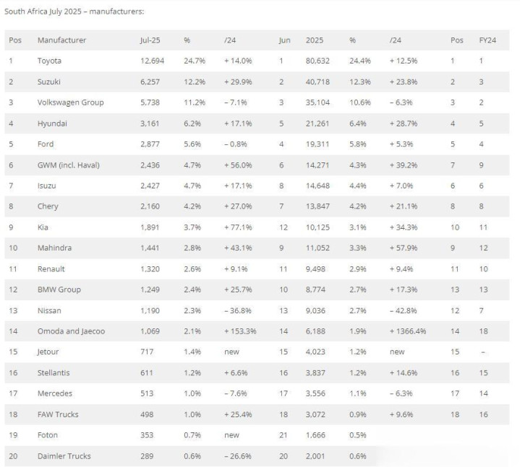The height and width of the screenshot is (467, 520).
Task: Click the Manufacturer column header
Action: click(61, 40)
